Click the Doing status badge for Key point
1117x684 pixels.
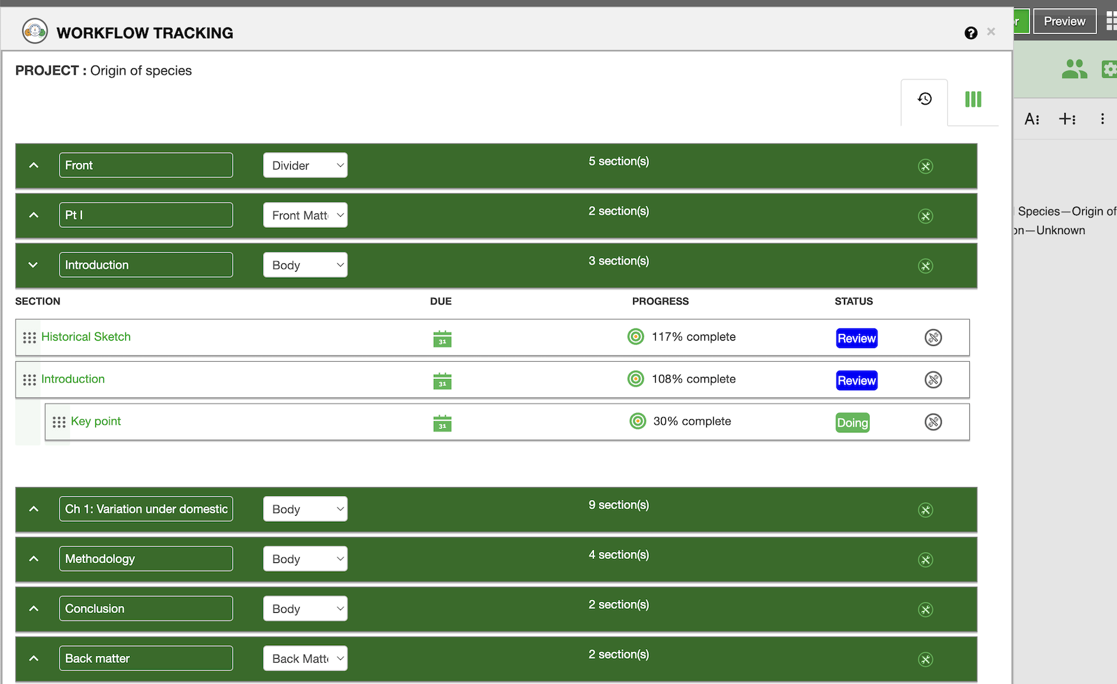[852, 423]
